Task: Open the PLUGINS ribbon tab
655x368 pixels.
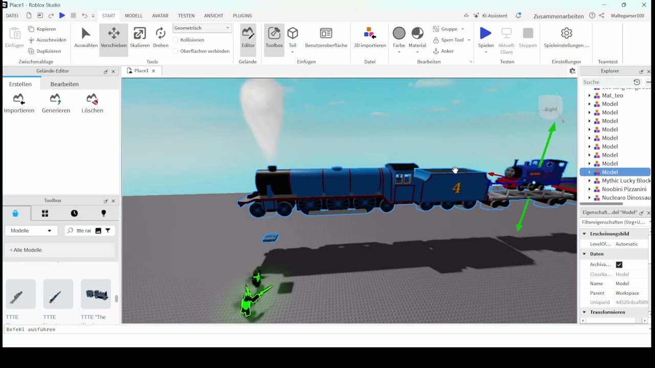Action: 242,16
